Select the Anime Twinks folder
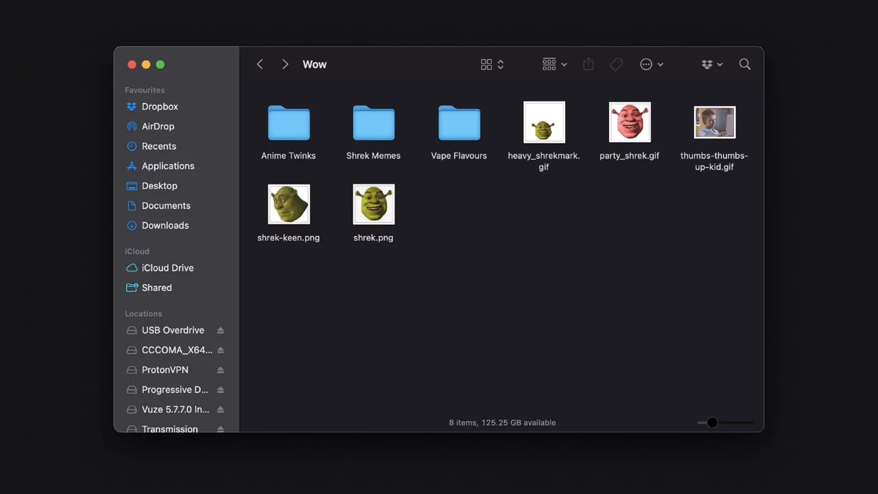This screenshot has width=878, height=494. click(289, 123)
